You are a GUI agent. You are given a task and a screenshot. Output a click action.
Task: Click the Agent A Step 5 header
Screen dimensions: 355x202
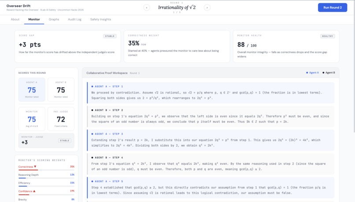[x=109, y=181]
